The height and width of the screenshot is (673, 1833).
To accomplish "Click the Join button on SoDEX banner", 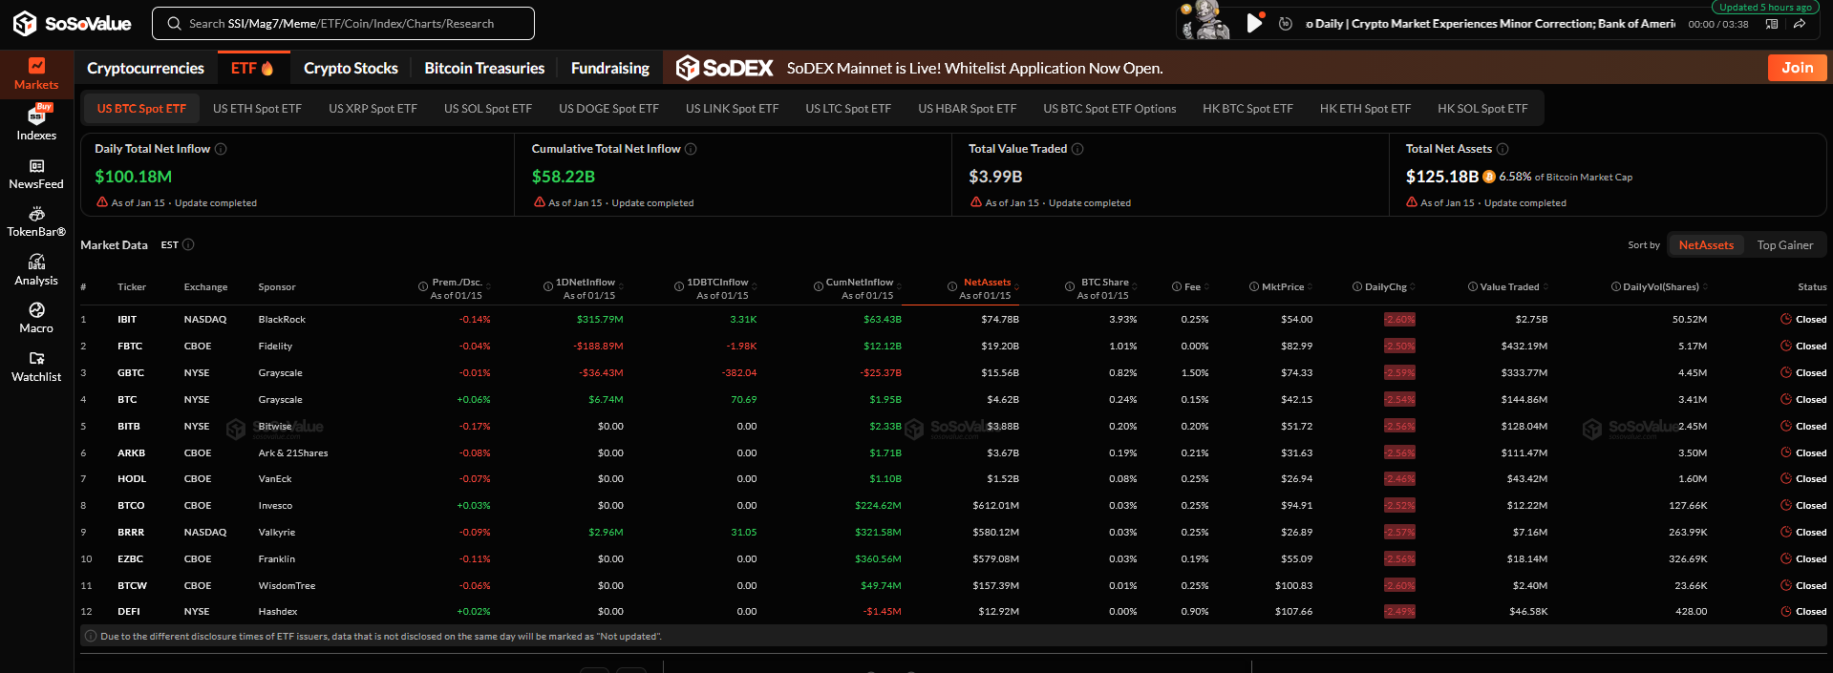I will 1797,68.
